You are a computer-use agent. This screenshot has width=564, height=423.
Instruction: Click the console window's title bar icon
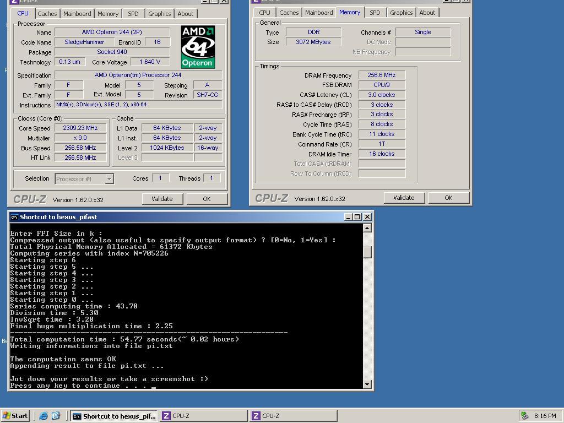click(14, 217)
